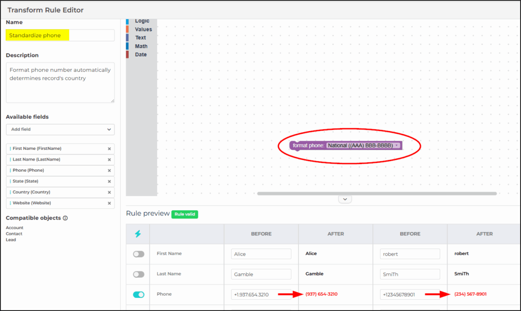Remove Phone (Phone) field with X
The image size is (521, 311).
[109, 171]
